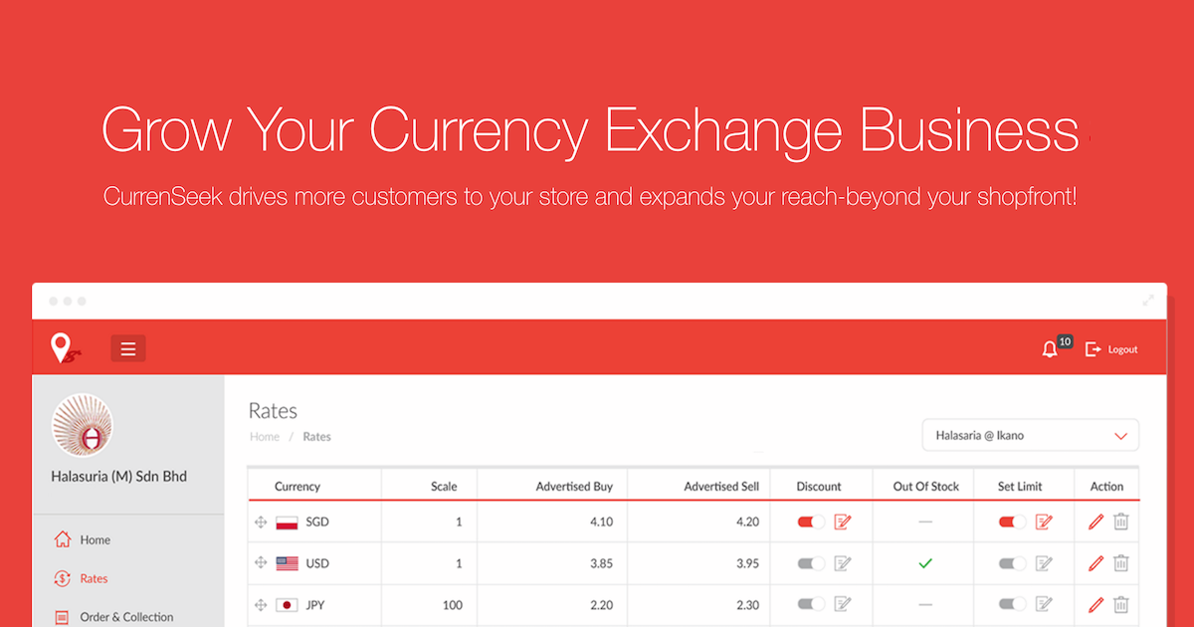Click the Logout link

(1122, 349)
